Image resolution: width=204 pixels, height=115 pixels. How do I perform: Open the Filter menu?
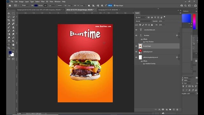click(x=43, y=2)
